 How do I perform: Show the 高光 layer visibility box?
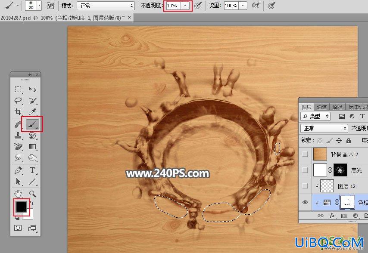[x=305, y=170]
